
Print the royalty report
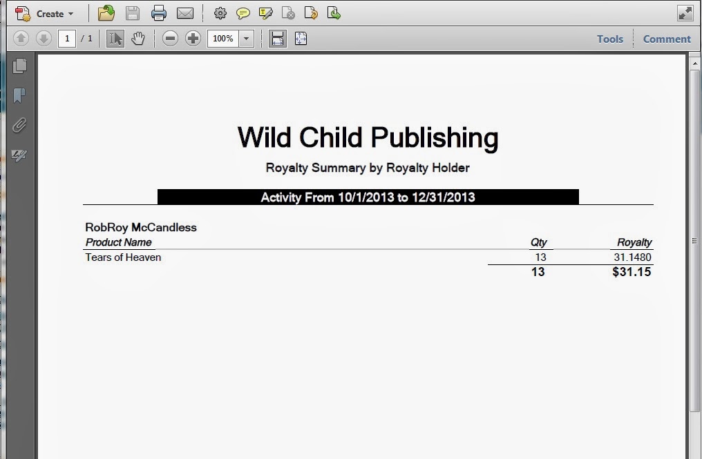(158, 13)
